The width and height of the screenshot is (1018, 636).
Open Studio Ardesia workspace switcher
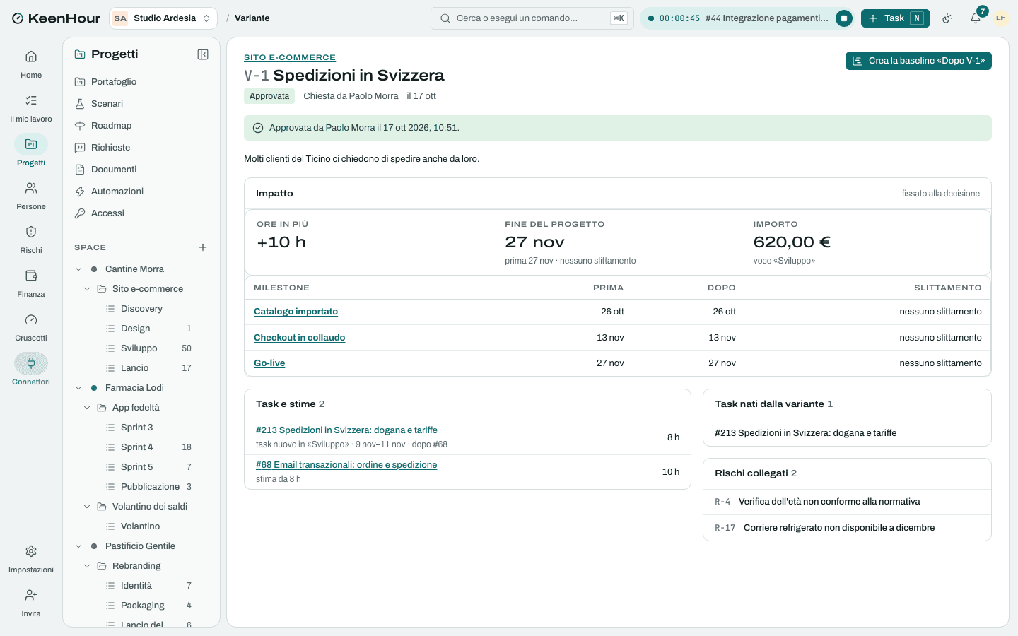point(163,18)
